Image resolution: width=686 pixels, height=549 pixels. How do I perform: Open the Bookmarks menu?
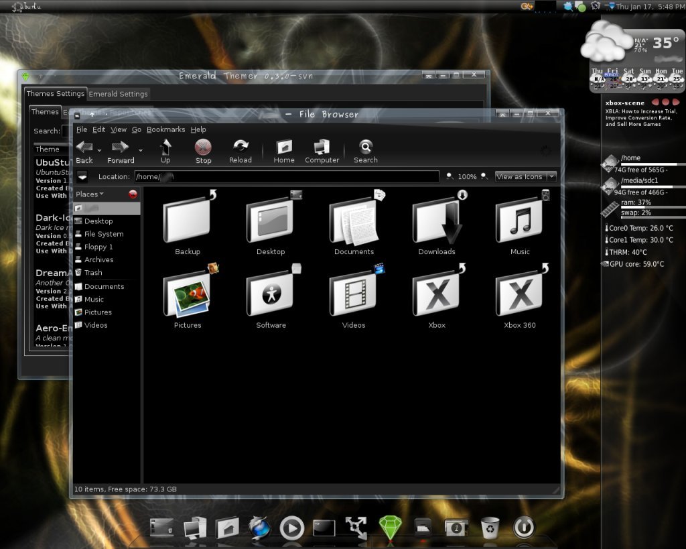click(166, 129)
